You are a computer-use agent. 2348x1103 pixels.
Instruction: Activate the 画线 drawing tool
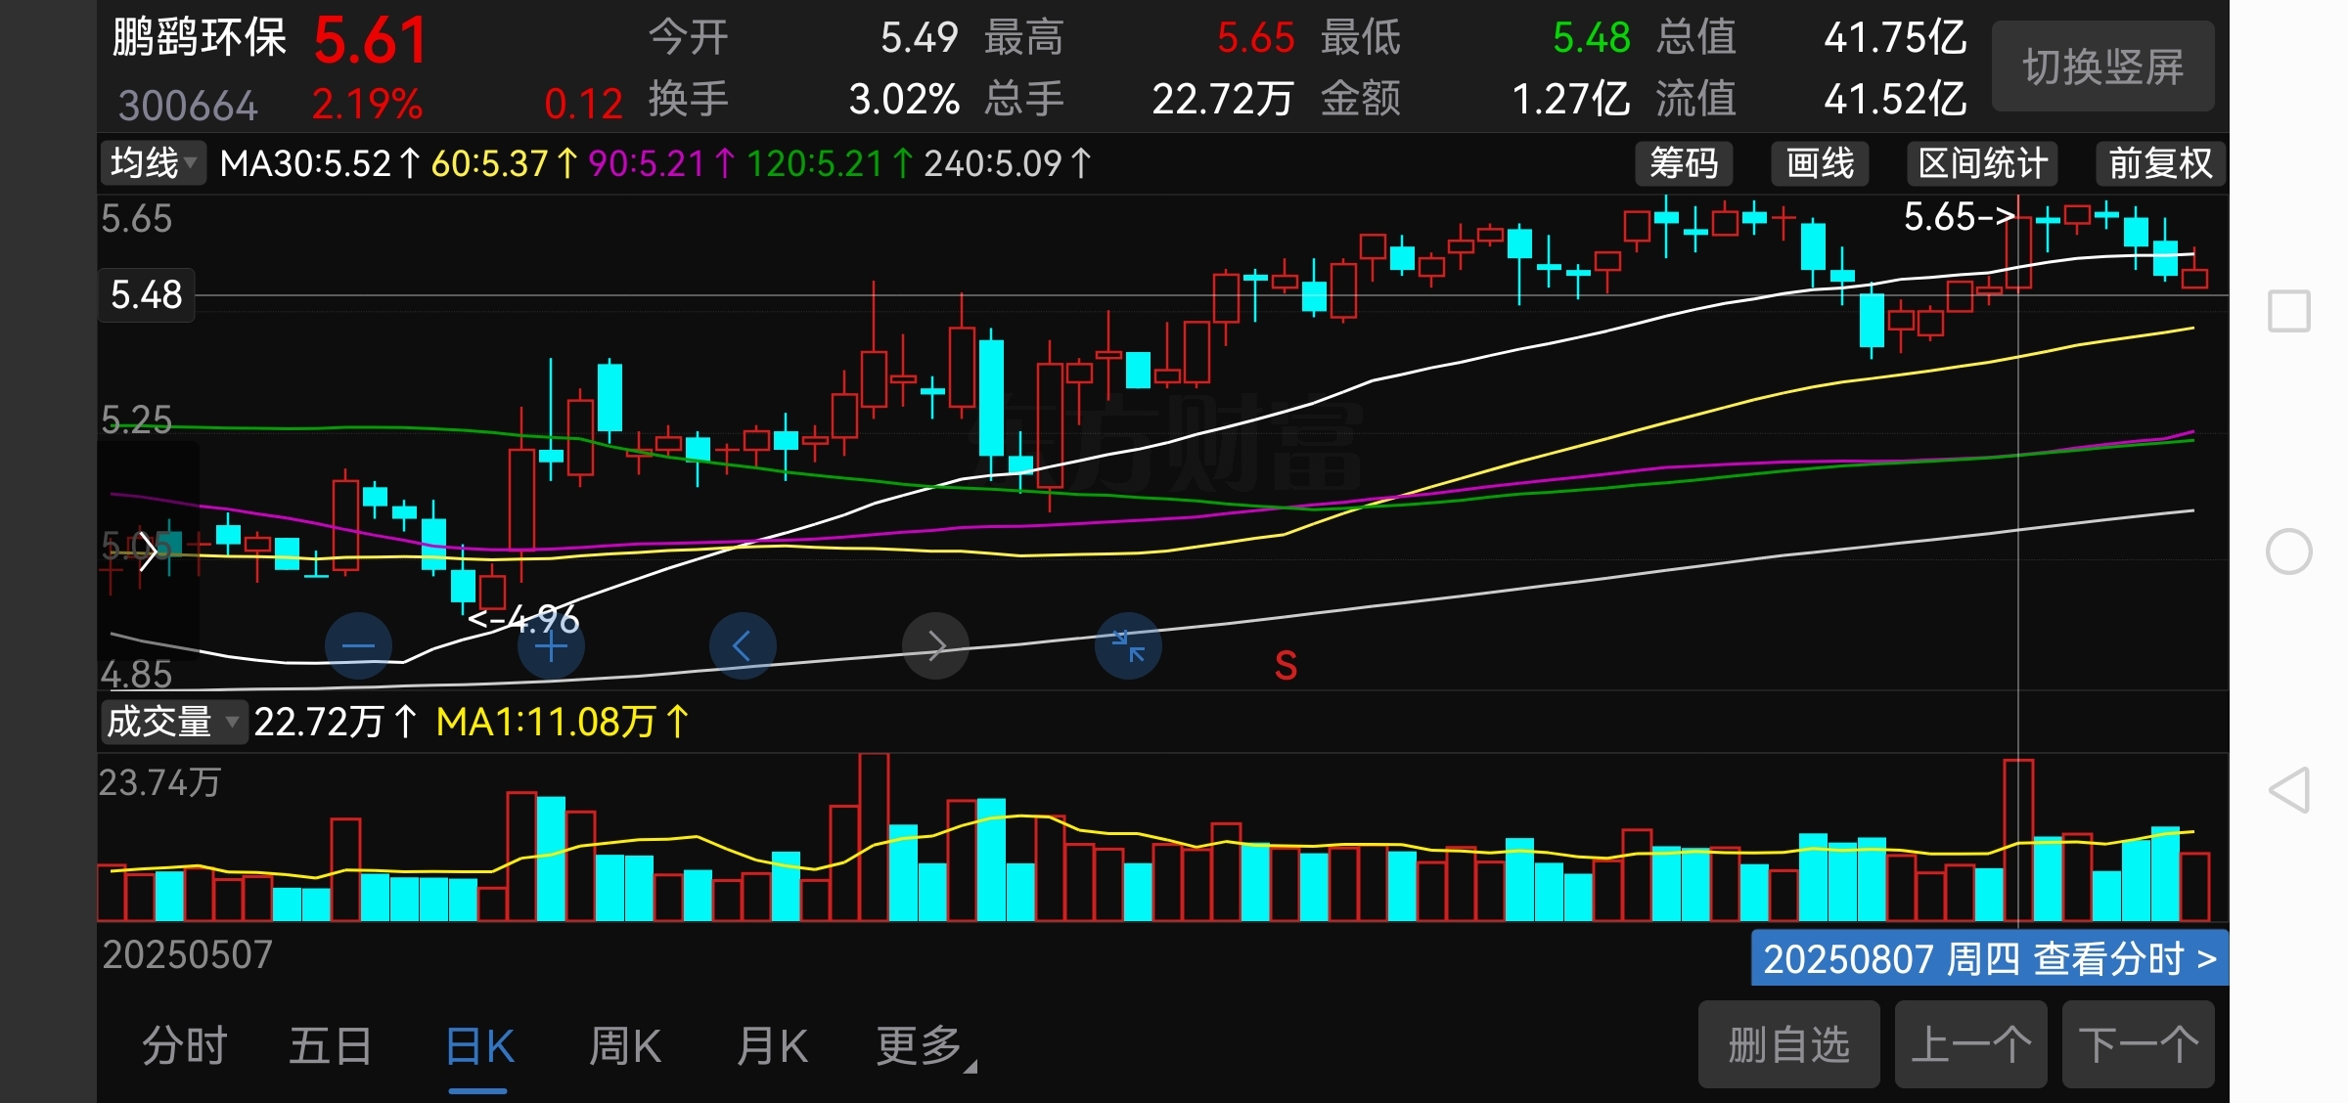coord(1820,163)
